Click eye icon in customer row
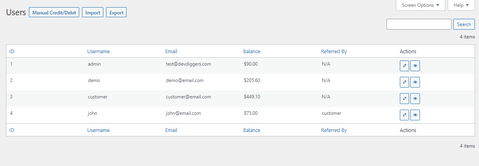Viewport: 479px width, 166px height. (415, 98)
